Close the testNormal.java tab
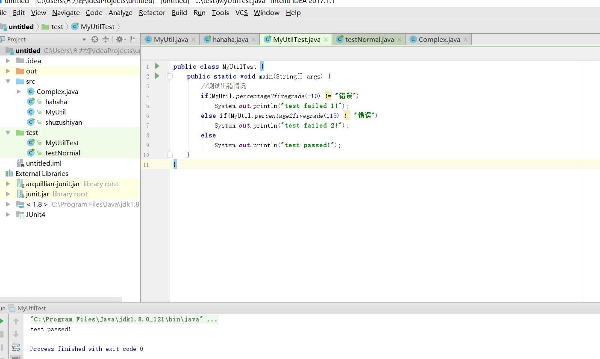600x359 pixels. (x=399, y=40)
